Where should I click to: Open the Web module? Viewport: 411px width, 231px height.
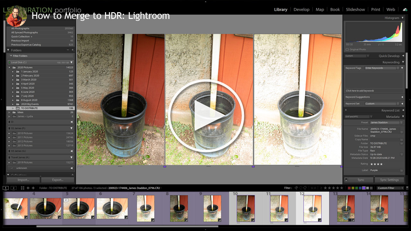click(391, 10)
